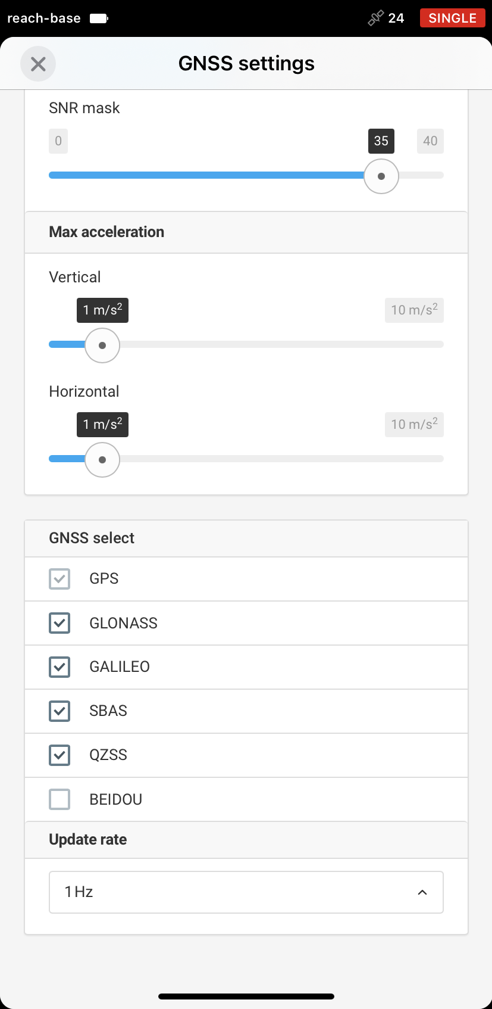The height and width of the screenshot is (1009, 492).
Task: Click the chevron arrow in the Update rate field
Action: pyautogui.click(x=422, y=892)
